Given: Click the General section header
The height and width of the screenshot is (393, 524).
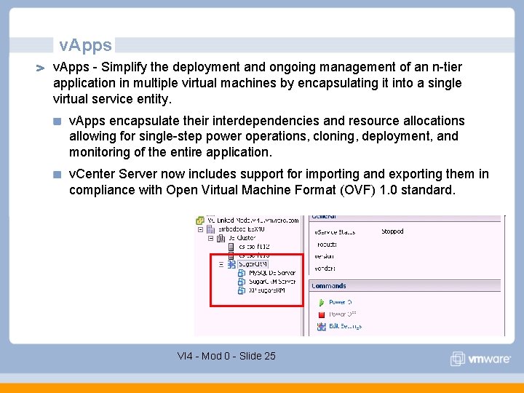Looking at the screenshot, I should click(405, 218).
